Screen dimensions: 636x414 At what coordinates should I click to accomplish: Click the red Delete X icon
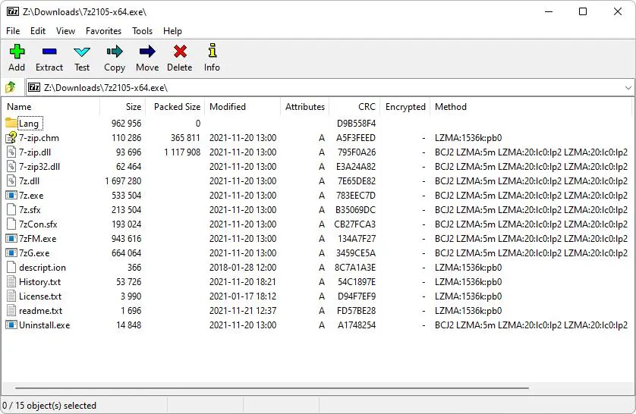(180, 52)
